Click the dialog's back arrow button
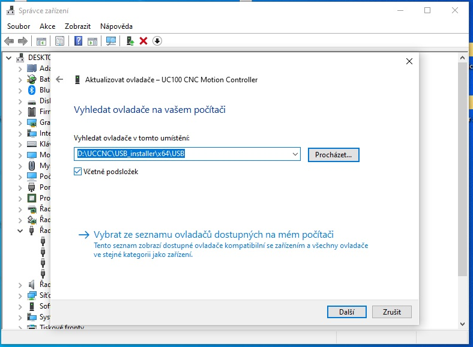 [60, 79]
